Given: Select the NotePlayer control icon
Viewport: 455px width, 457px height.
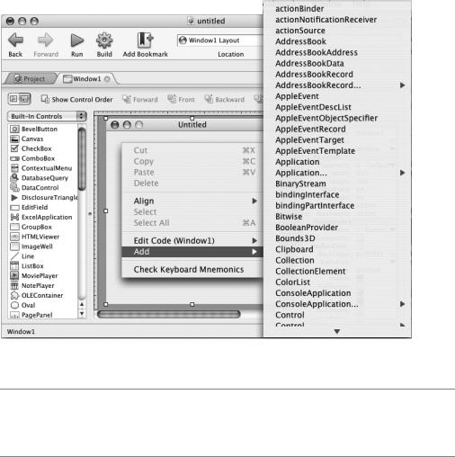Looking at the screenshot, I should tap(14, 286).
